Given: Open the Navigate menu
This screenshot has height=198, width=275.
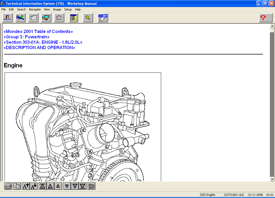Looking at the screenshot, I should (x=35, y=9).
